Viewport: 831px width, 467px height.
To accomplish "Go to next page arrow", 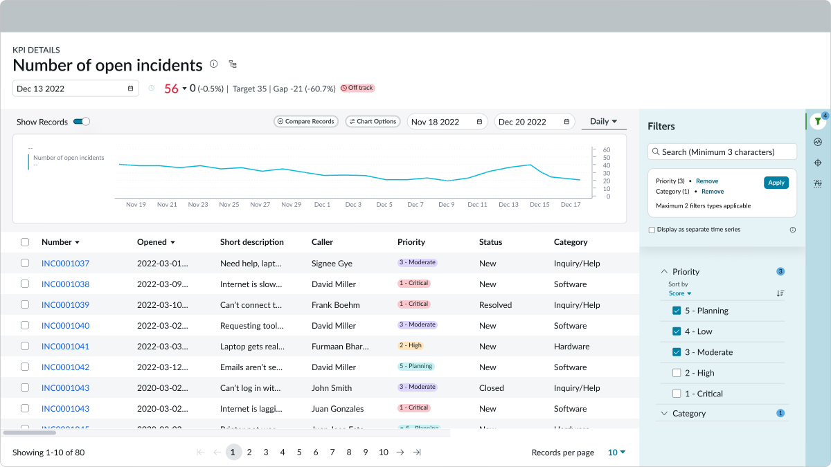I will click(400, 452).
